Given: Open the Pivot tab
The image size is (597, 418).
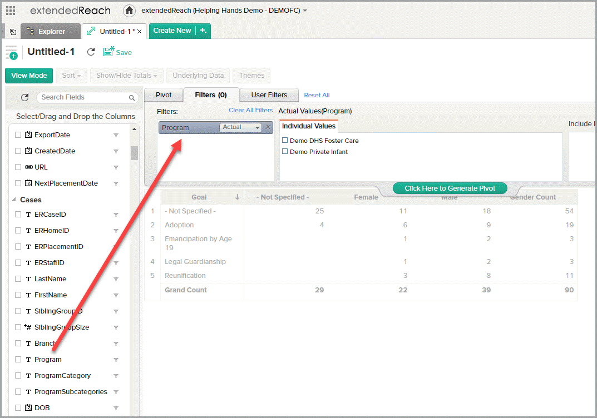Looking at the screenshot, I should pyautogui.click(x=164, y=94).
